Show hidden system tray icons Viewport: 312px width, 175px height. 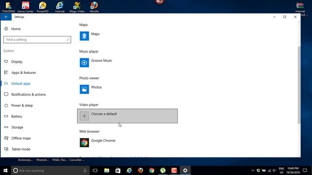(253, 171)
